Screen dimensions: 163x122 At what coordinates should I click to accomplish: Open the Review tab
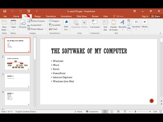tap(95, 16)
